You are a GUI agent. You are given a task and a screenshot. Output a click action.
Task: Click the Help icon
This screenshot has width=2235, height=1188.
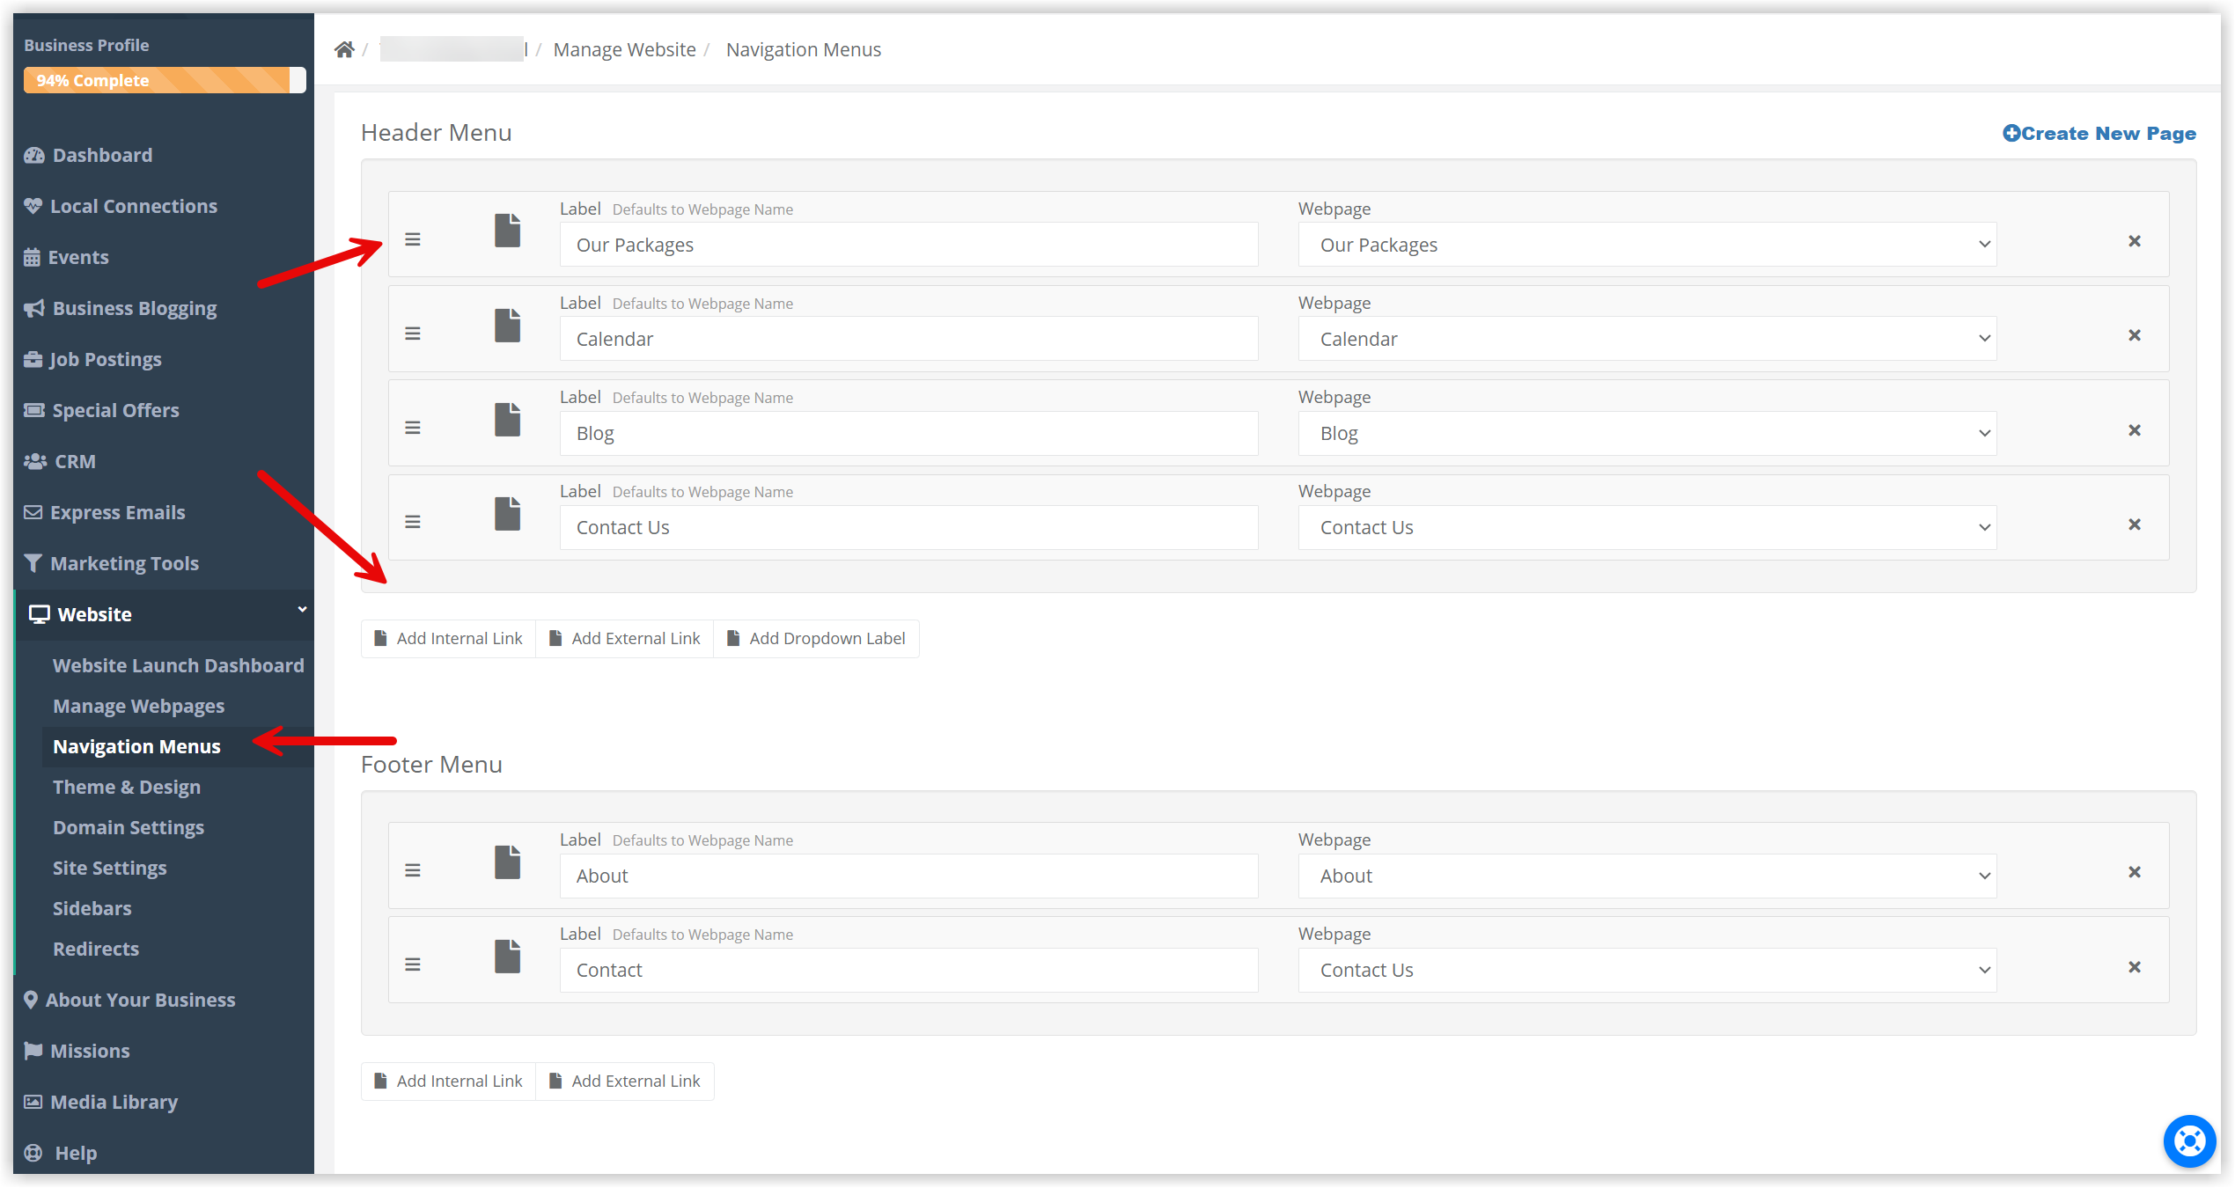point(33,1153)
